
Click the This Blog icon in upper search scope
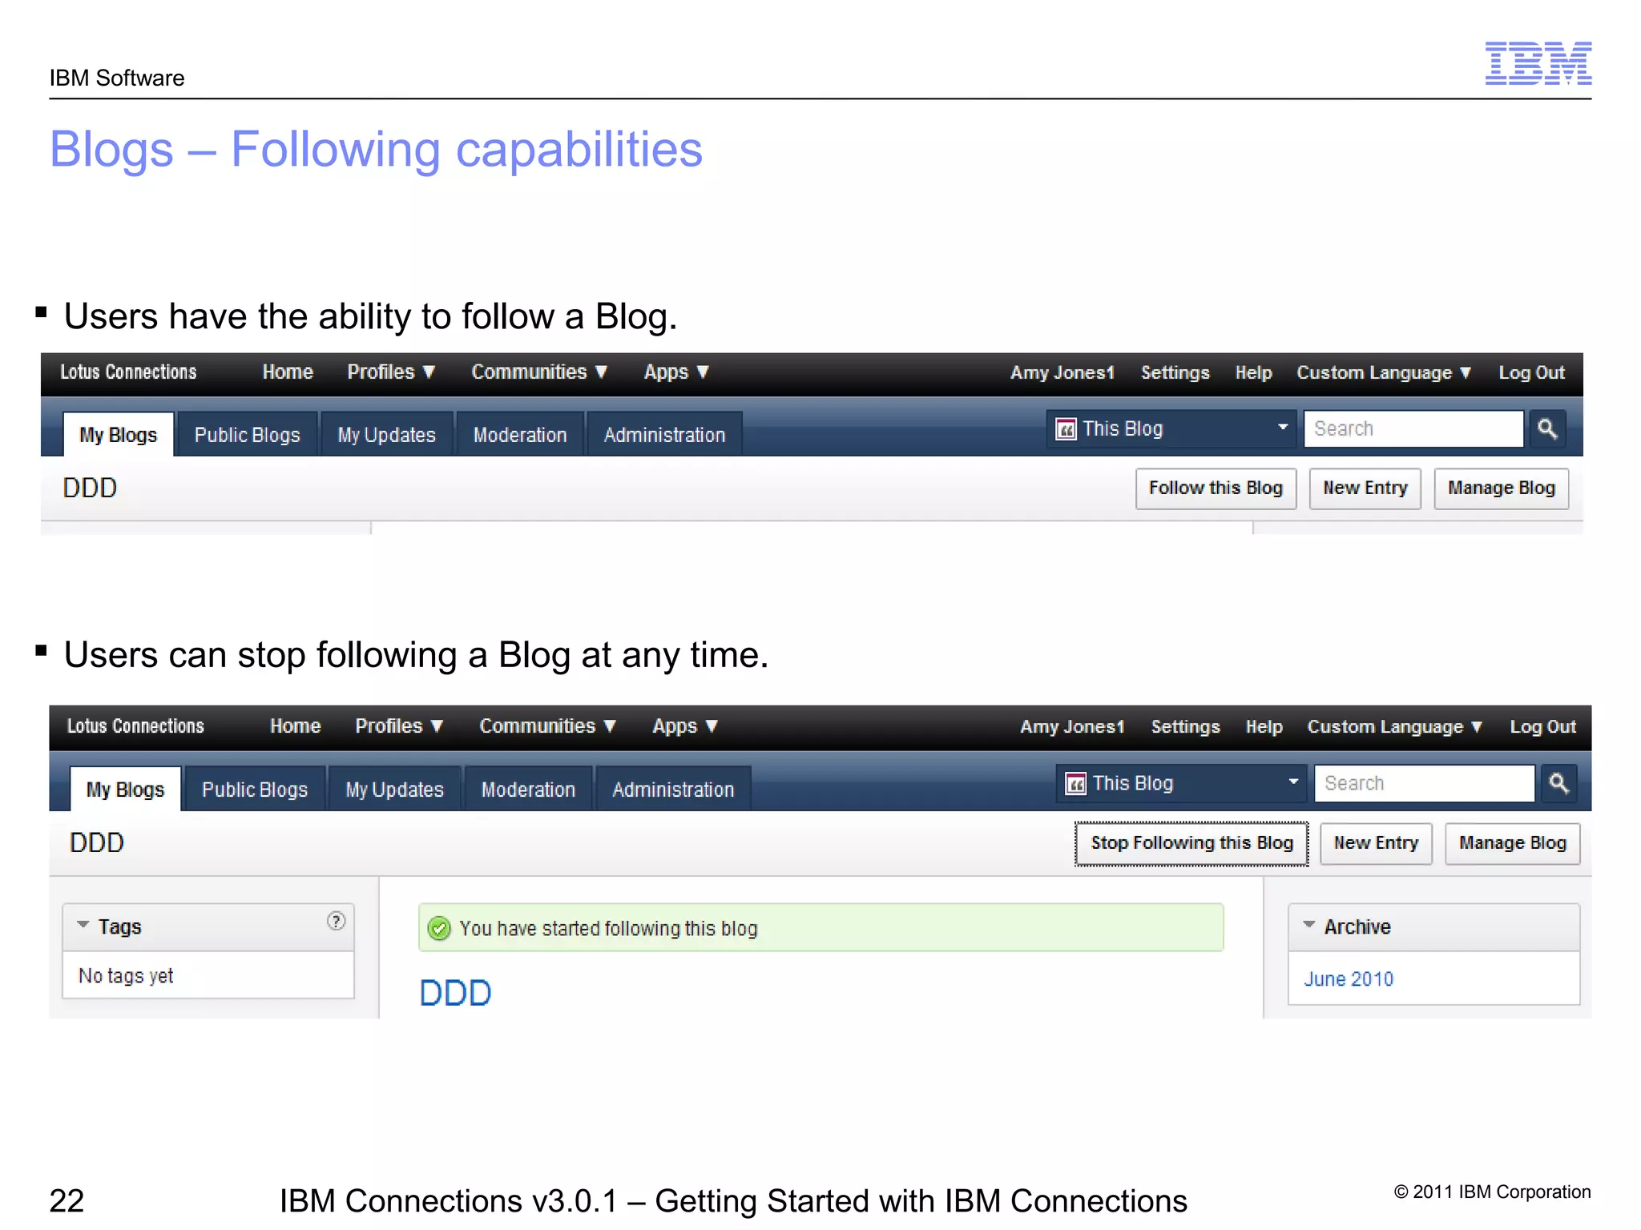[x=1066, y=429]
